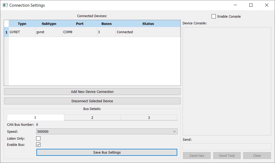275x163 pixels.
Task: Uncheck the Enable Bus checkbox
Action: click(38, 145)
